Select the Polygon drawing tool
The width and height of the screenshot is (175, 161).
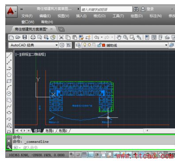pos(9,75)
